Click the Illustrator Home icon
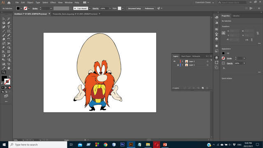 [x=9, y=3]
